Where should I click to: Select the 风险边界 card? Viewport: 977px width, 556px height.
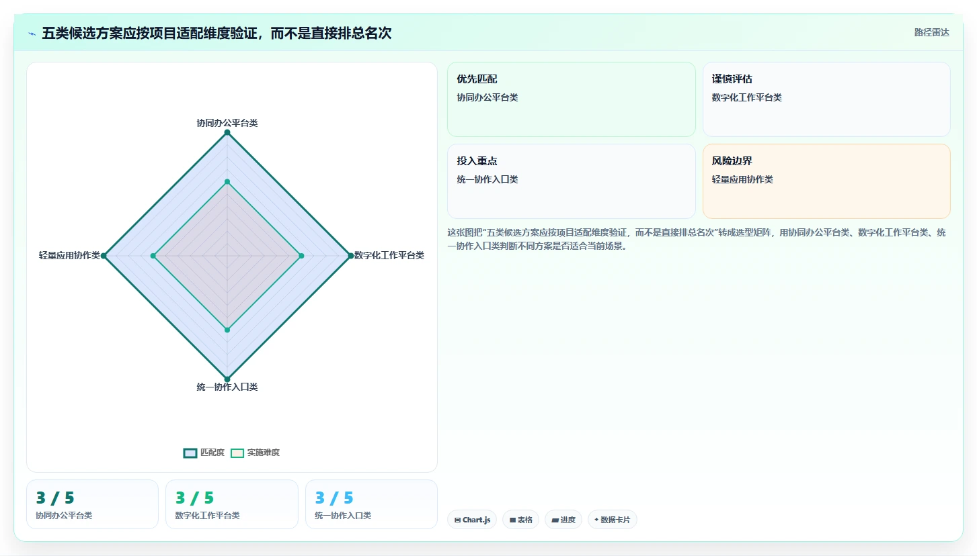point(826,181)
